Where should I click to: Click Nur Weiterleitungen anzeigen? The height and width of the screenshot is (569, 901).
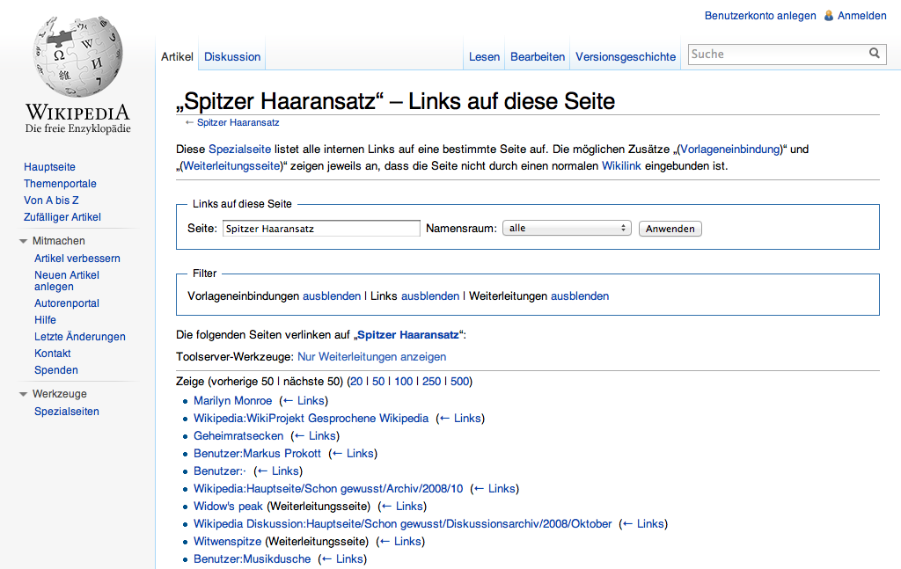372,356
